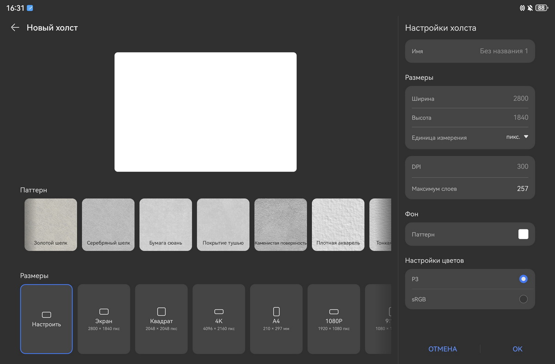Open the white background color swatch
Image resolution: width=555 pixels, height=364 pixels.
(523, 234)
